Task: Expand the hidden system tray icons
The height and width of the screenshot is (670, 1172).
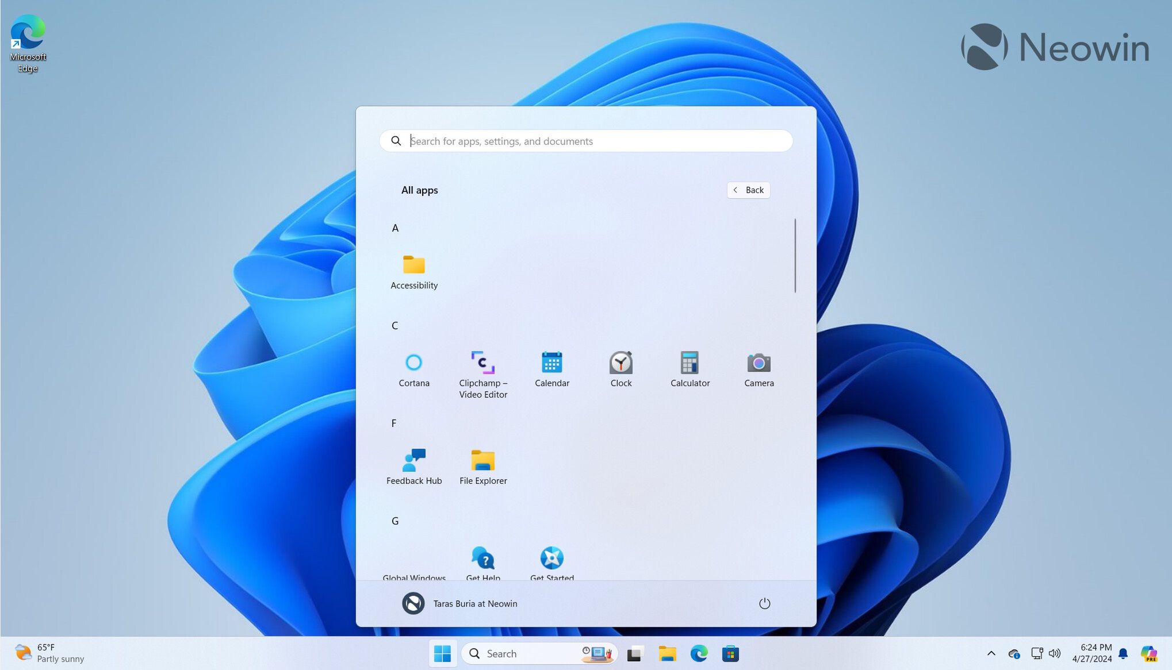Action: click(x=991, y=653)
